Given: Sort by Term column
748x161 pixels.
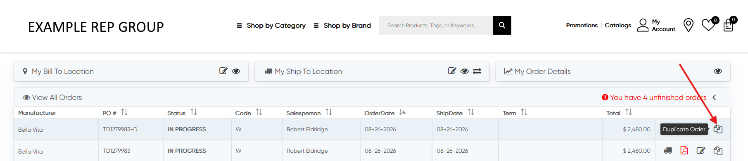Looking at the screenshot, I should 524,112.
